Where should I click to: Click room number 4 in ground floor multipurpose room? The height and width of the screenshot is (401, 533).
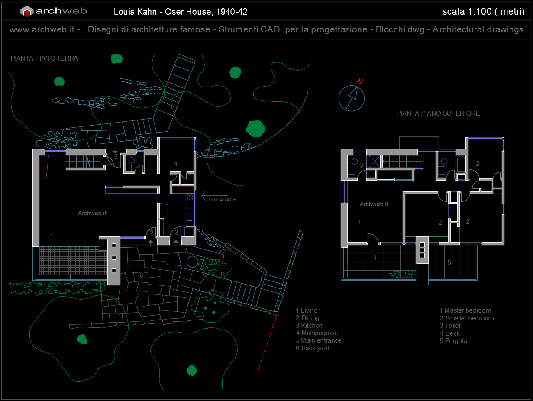[176, 164]
